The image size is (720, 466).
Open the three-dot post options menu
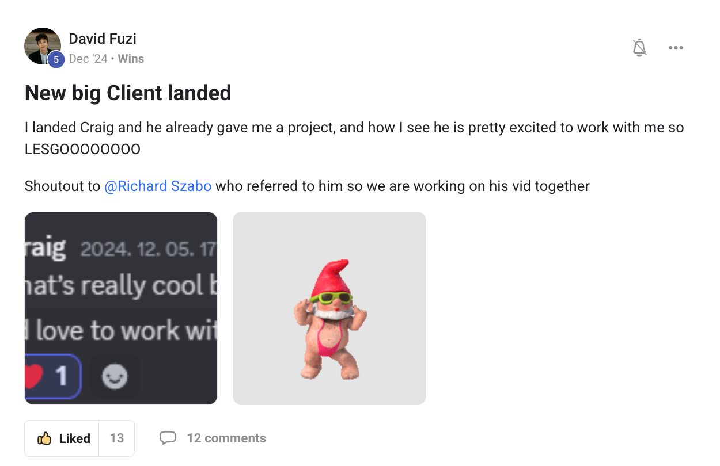click(676, 48)
